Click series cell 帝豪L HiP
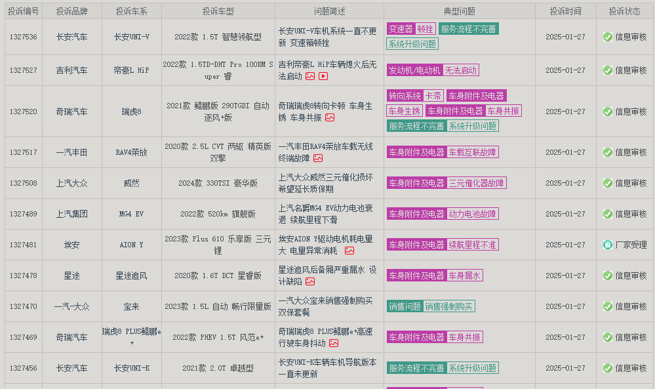The height and width of the screenshot is (389, 655). 132,70
